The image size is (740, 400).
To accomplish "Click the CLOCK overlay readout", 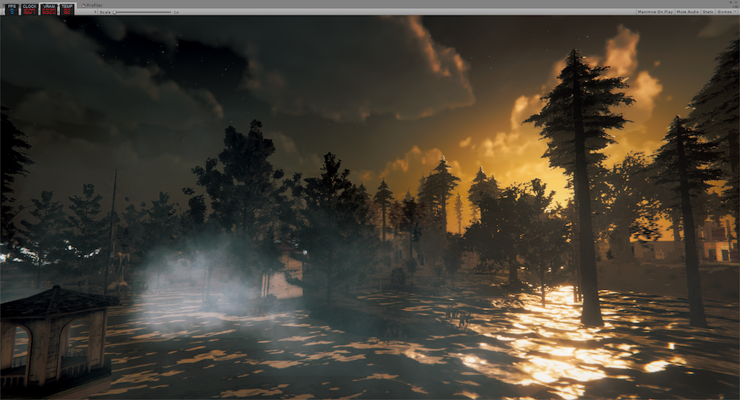I will click(x=30, y=9).
